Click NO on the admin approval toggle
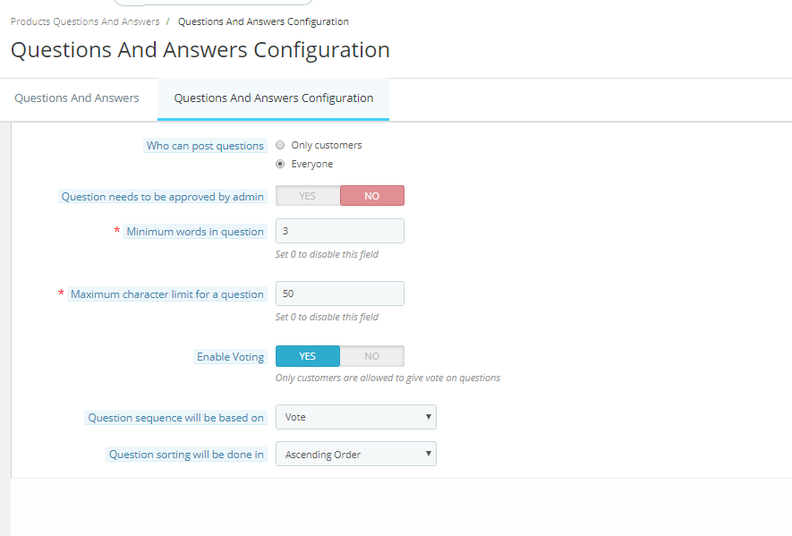This screenshot has height=536, width=792. (x=371, y=196)
